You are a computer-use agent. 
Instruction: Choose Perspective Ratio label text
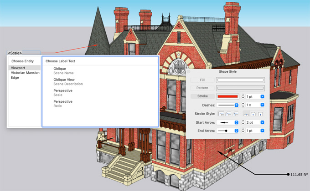pyautogui.click(x=63, y=104)
